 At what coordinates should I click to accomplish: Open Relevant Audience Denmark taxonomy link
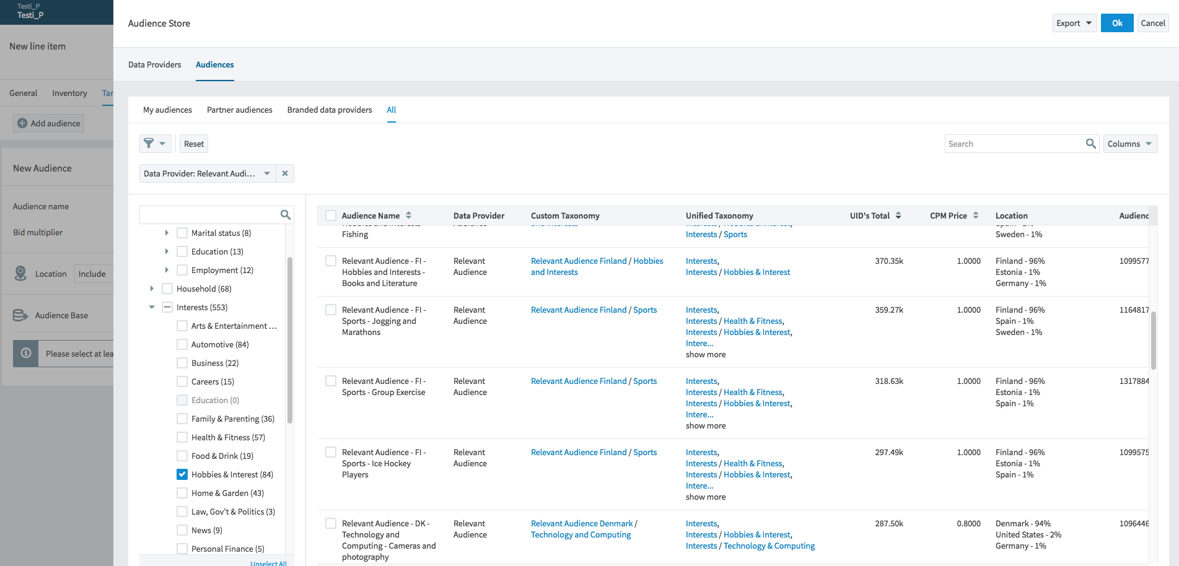[x=582, y=523]
